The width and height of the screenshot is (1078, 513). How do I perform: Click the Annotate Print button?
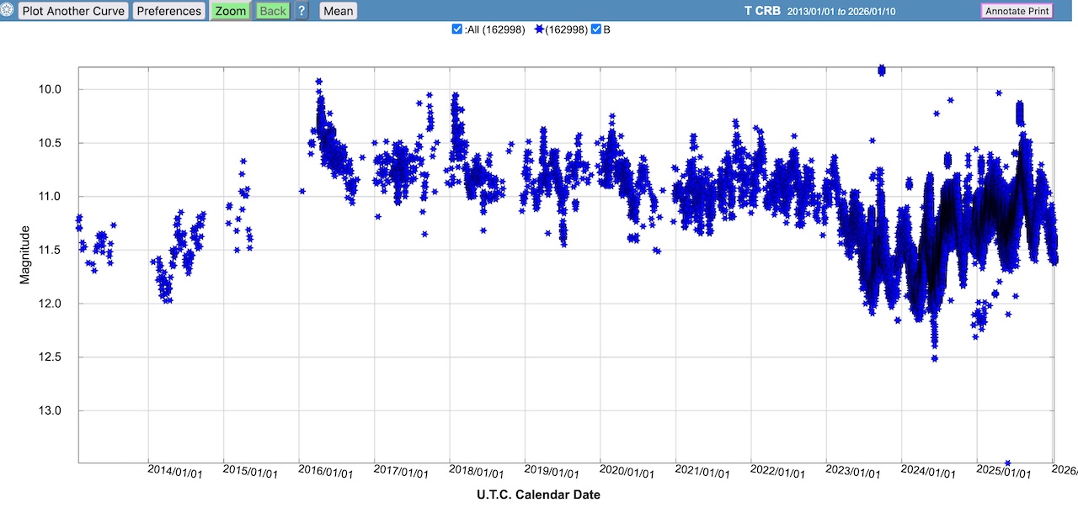tap(1017, 11)
